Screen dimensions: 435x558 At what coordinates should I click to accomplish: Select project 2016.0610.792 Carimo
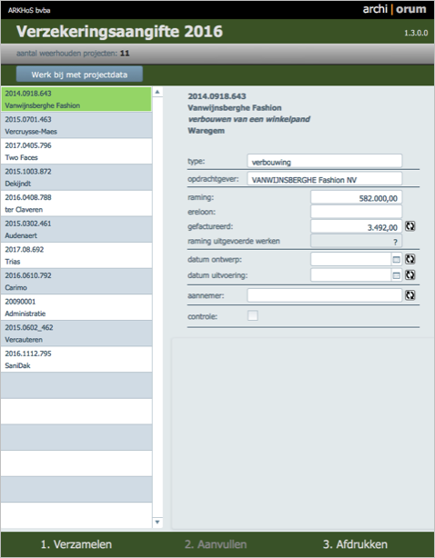coord(76,281)
